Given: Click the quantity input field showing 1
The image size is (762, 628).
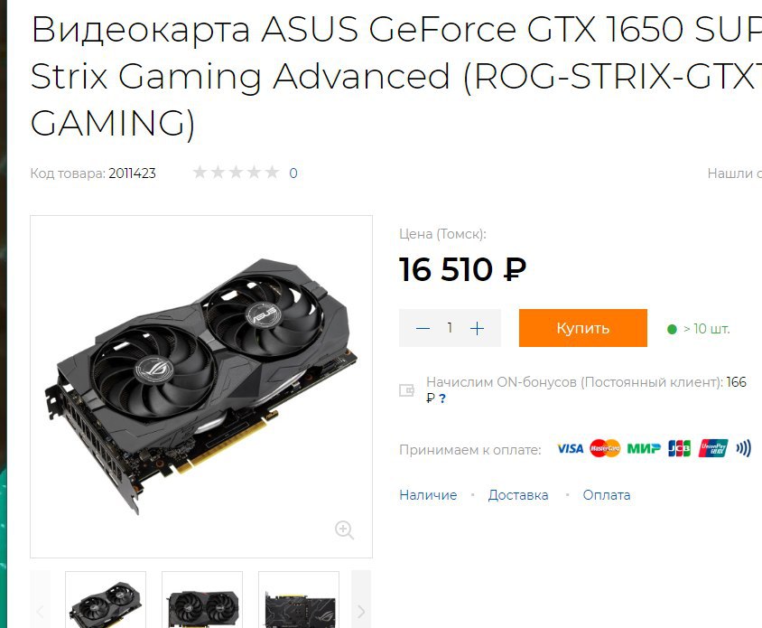Looking at the screenshot, I should (x=450, y=328).
